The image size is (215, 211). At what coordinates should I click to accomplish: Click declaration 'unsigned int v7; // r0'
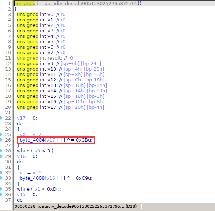pos(41,53)
